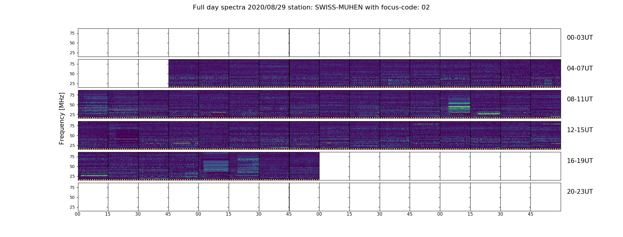Select the "04-07UT" row label
The height and width of the screenshot is (237, 623).
580,68
